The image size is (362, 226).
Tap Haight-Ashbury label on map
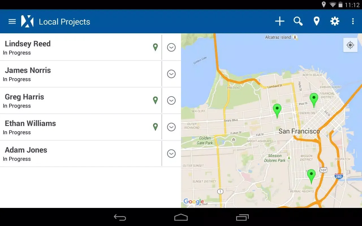pos(259,141)
